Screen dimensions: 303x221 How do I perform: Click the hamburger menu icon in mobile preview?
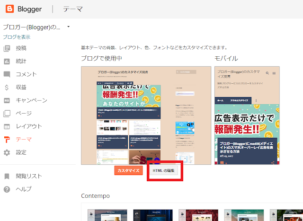[x=274, y=73]
